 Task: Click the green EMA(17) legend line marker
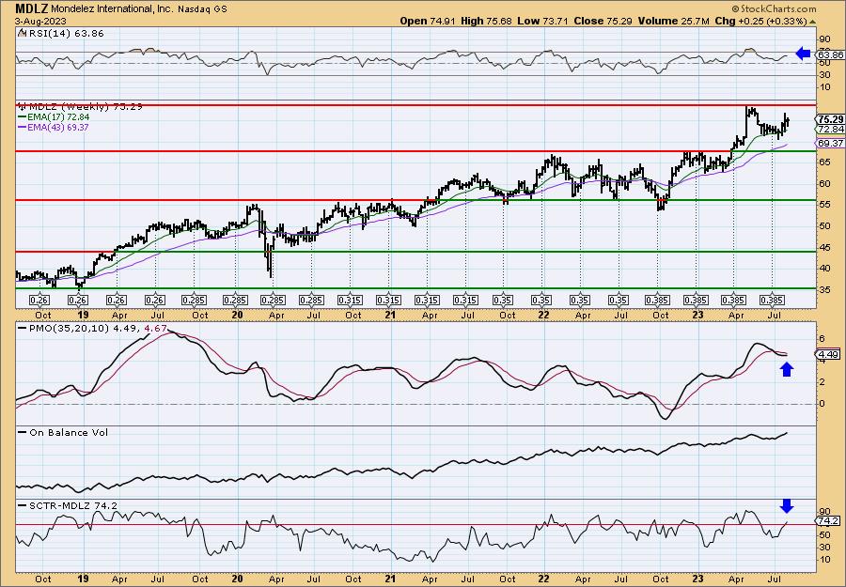[x=23, y=117]
